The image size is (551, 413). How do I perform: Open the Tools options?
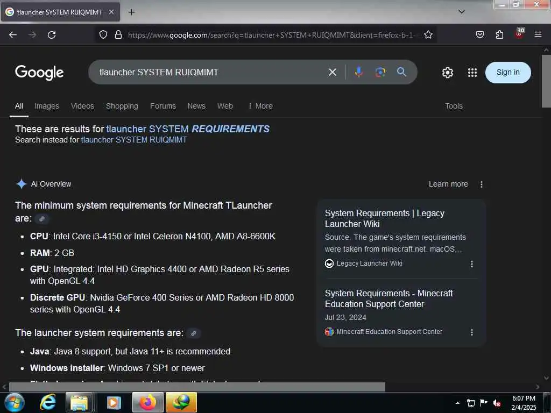454,106
